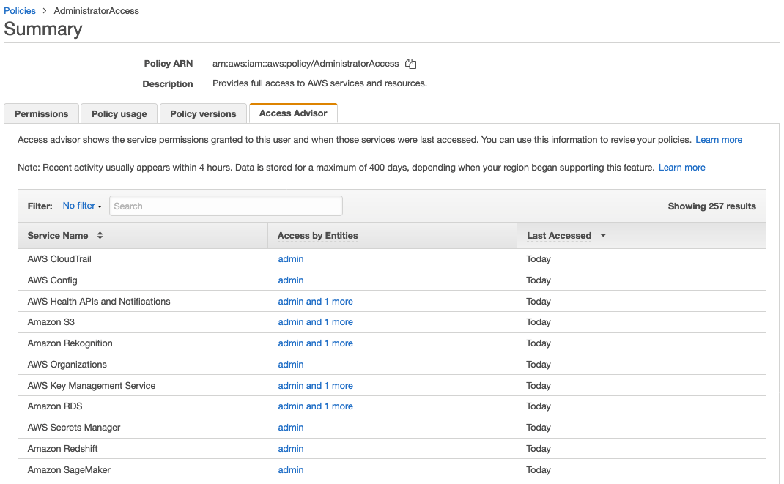Open admin link for AWS CloudTrail
The height and width of the screenshot is (484, 784).
click(290, 258)
